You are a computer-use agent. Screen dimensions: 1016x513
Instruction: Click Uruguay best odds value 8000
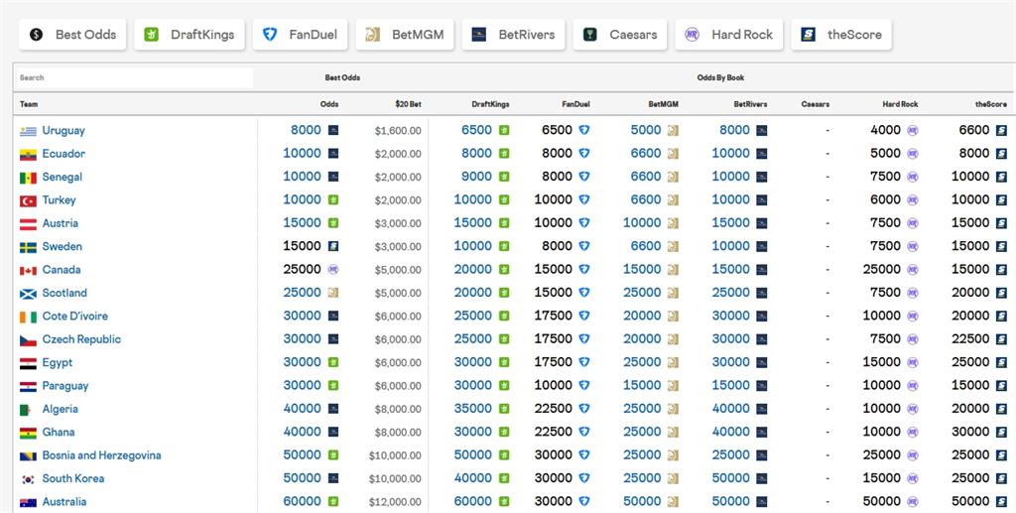click(x=306, y=130)
